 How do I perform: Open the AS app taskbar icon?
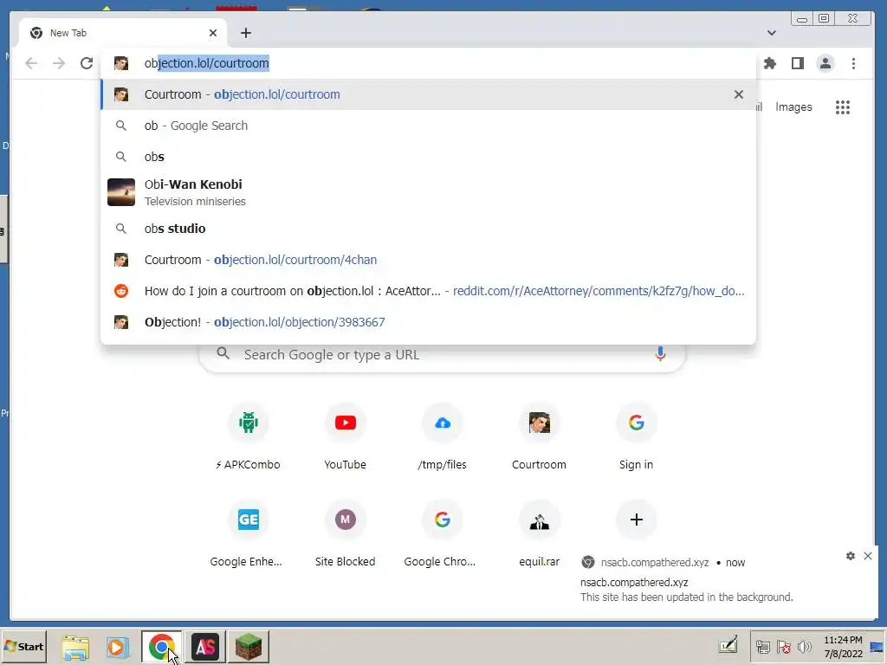pos(204,646)
